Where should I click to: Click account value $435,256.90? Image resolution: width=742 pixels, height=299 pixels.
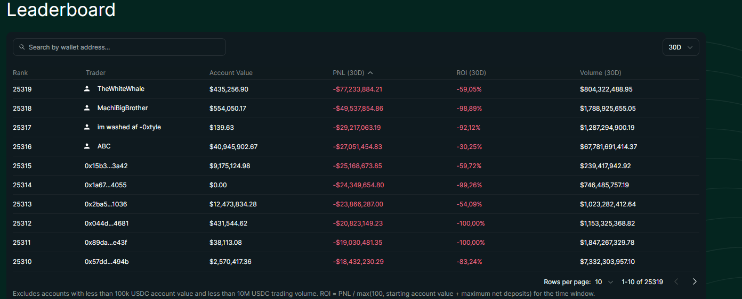[229, 89]
